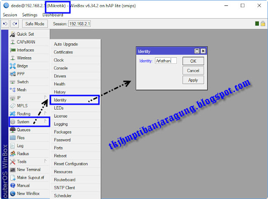Viewport: 268px width, 199px height.
Task: Click the Log document icon
Action: [13, 145]
